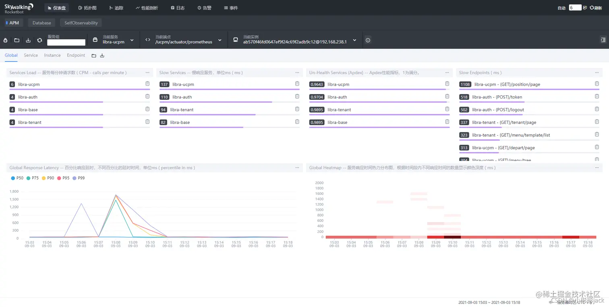The width and height of the screenshot is (609, 307).
Task: Toggle P95 series in latency legend
Action: pyautogui.click(x=63, y=178)
